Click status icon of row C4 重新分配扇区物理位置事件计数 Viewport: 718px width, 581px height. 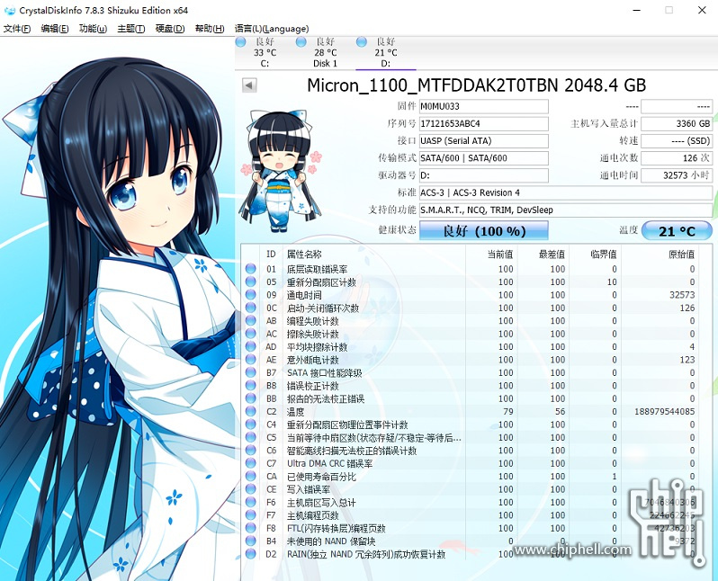(250, 425)
